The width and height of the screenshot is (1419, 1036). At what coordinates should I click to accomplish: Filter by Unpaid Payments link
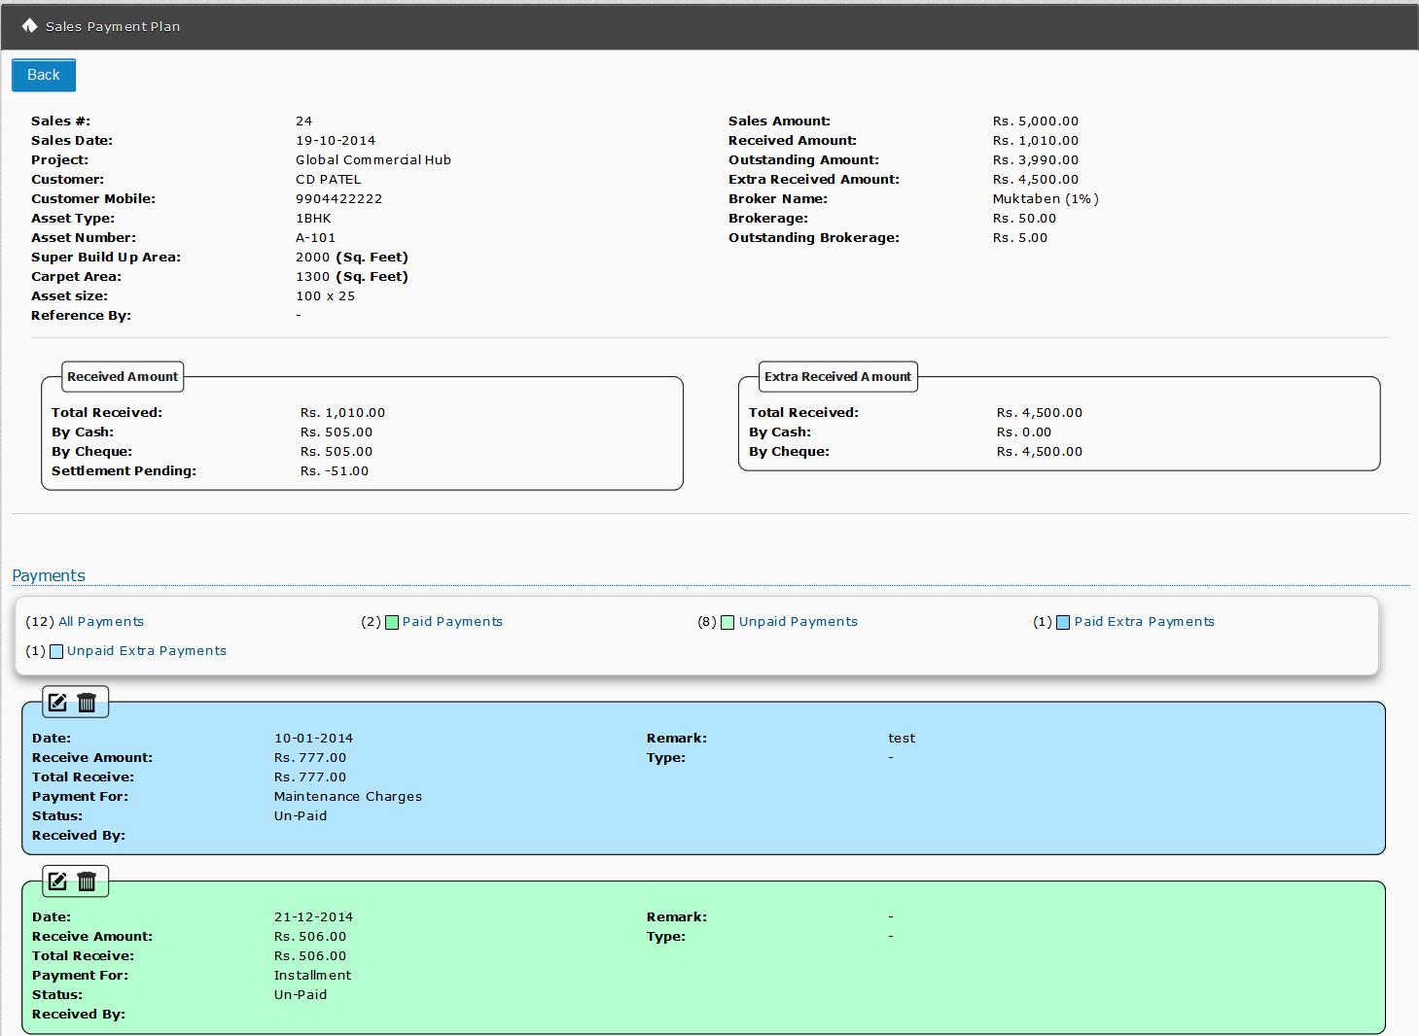click(798, 622)
